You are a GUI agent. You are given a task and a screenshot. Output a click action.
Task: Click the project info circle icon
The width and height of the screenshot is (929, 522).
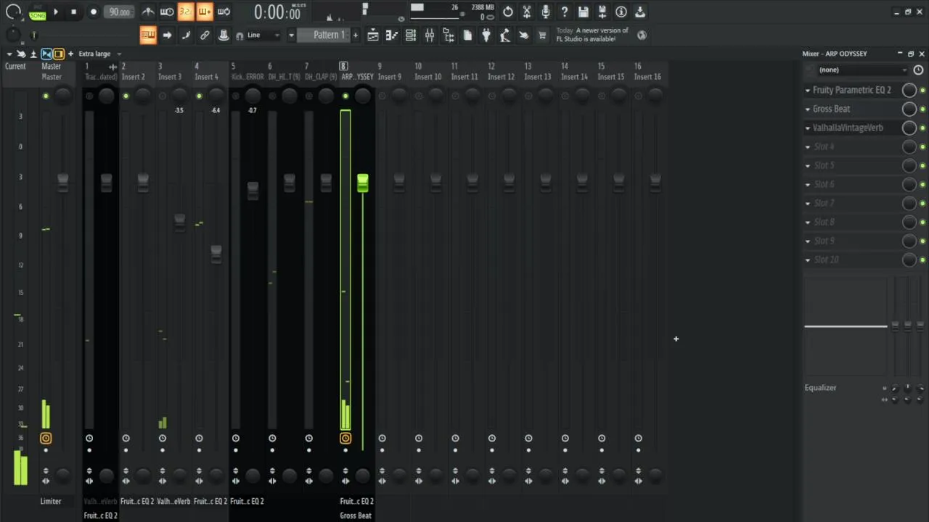click(621, 12)
